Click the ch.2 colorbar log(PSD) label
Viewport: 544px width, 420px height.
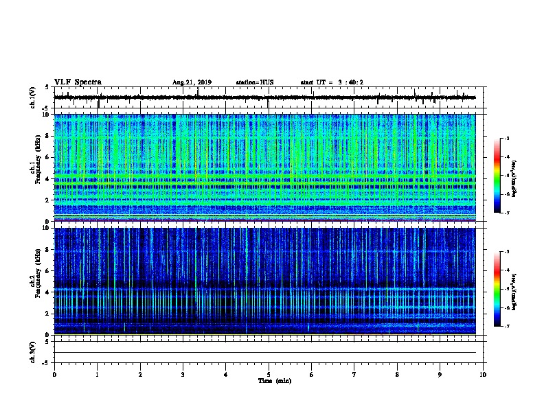pyautogui.click(x=514, y=292)
